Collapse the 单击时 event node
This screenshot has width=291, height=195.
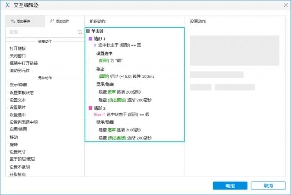[88, 31]
